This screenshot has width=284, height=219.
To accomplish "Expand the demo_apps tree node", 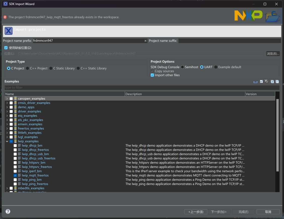I will pos(7,107).
